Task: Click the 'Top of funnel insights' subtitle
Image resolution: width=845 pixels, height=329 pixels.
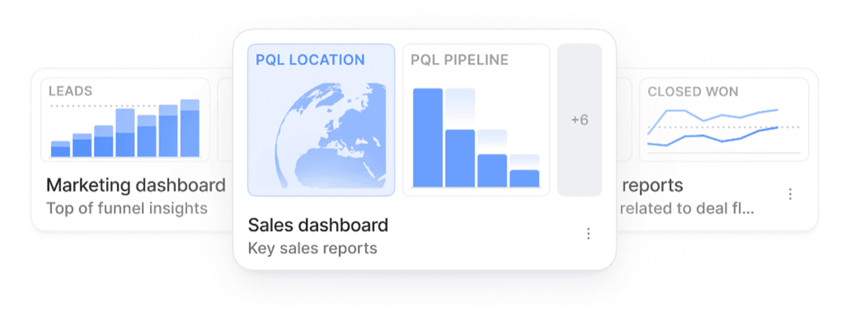Action: 127,208
